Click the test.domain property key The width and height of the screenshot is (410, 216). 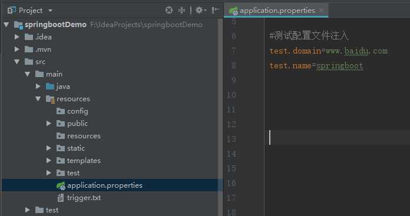point(295,51)
